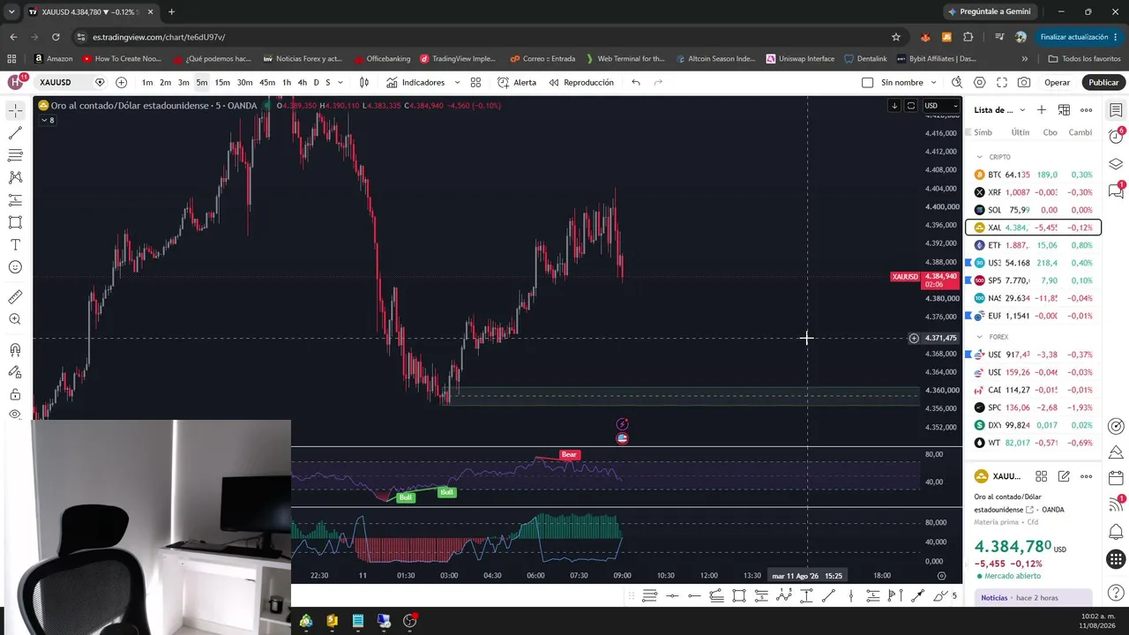Image resolution: width=1129 pixels, height=635 pixels.
Task: Open the indicator templates grid
Action: click(x=475, y=82)
